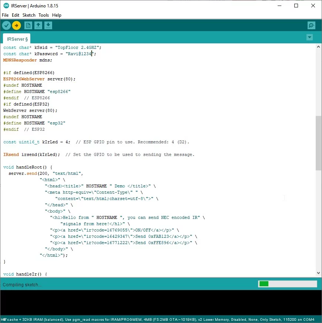Click the "Ravi@1234" password string
322x323 pixels.
pyautogui.click(x=79, y=54)
